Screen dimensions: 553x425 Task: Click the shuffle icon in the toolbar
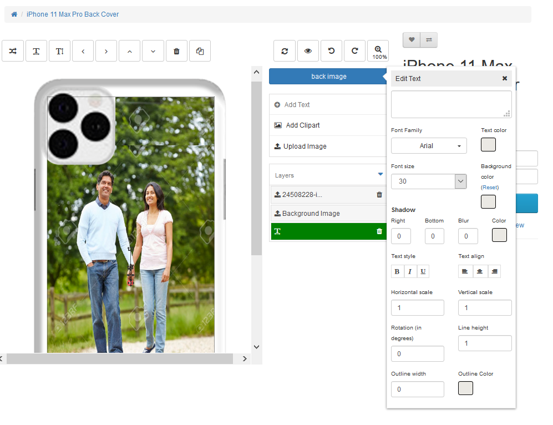pos(13,51)
